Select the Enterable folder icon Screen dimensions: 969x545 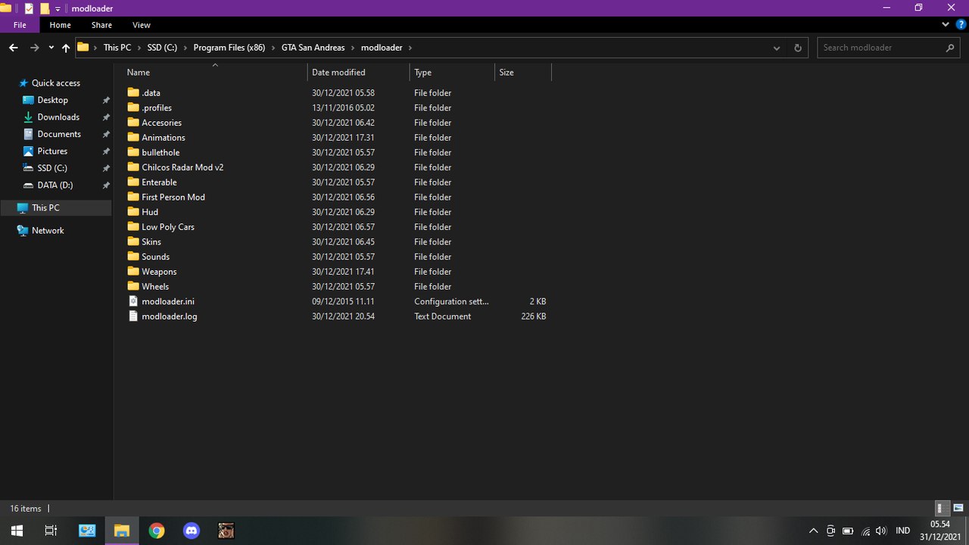pyautogui.click(x=133, y=182)
